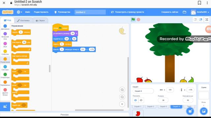Image resolution: width=211 pixels, height=118 pixels.
Task: Select the События blocks category
Action: (5, 52)
